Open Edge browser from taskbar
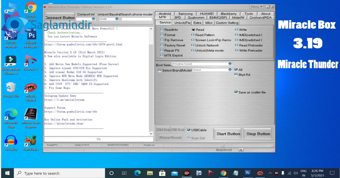The image size is (340, 178). click(137, 173)
